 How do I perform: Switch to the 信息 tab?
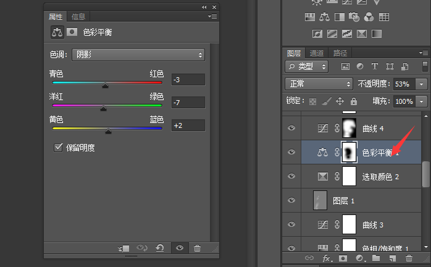78,17
